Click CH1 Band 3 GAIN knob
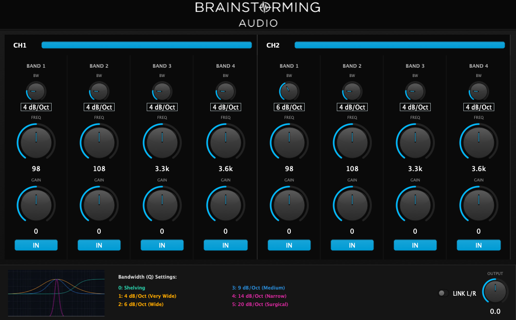The width and height of the screenshot is (516, 320). [x=162, y=205]
